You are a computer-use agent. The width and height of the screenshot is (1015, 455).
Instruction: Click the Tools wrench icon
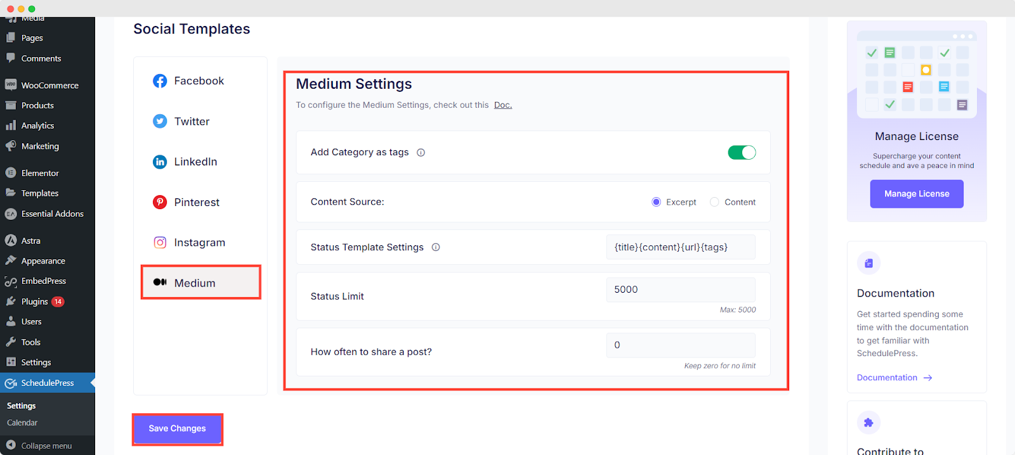click(x=11, y=342)
